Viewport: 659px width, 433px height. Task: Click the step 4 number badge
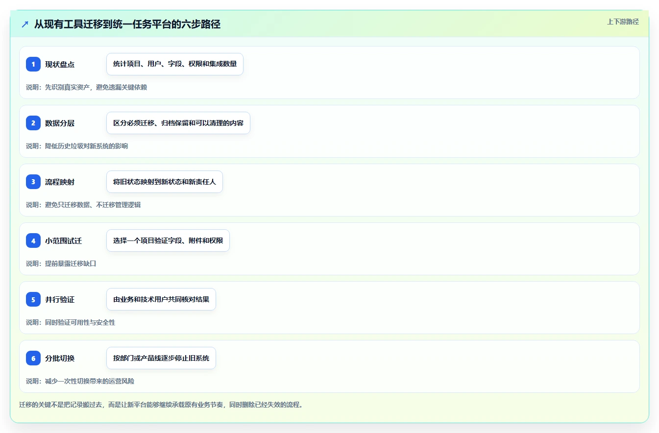(x=33, y=241)
